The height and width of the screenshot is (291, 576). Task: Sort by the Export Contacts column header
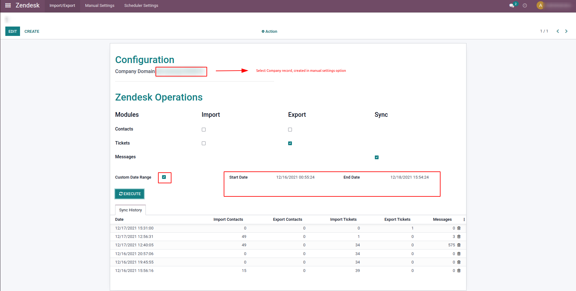(288, 219)
